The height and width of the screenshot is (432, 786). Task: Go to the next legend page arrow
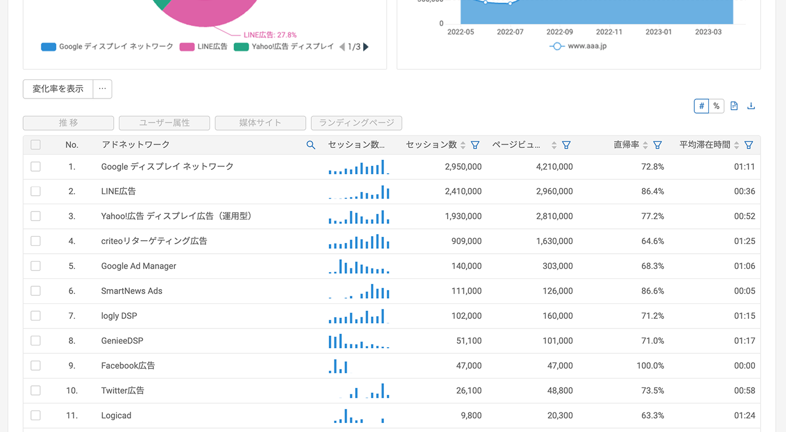pyautogui.click(x=366, y=47)
